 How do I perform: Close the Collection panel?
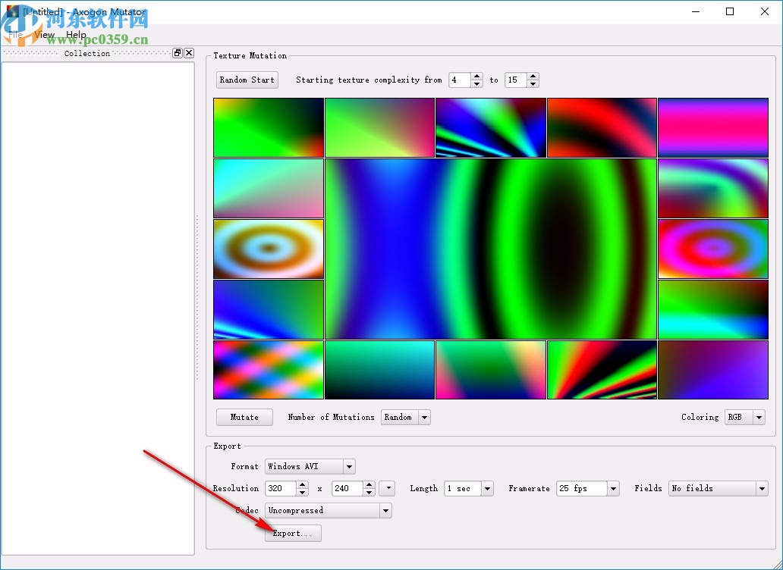pyautogui.click(x=189, y=53)
